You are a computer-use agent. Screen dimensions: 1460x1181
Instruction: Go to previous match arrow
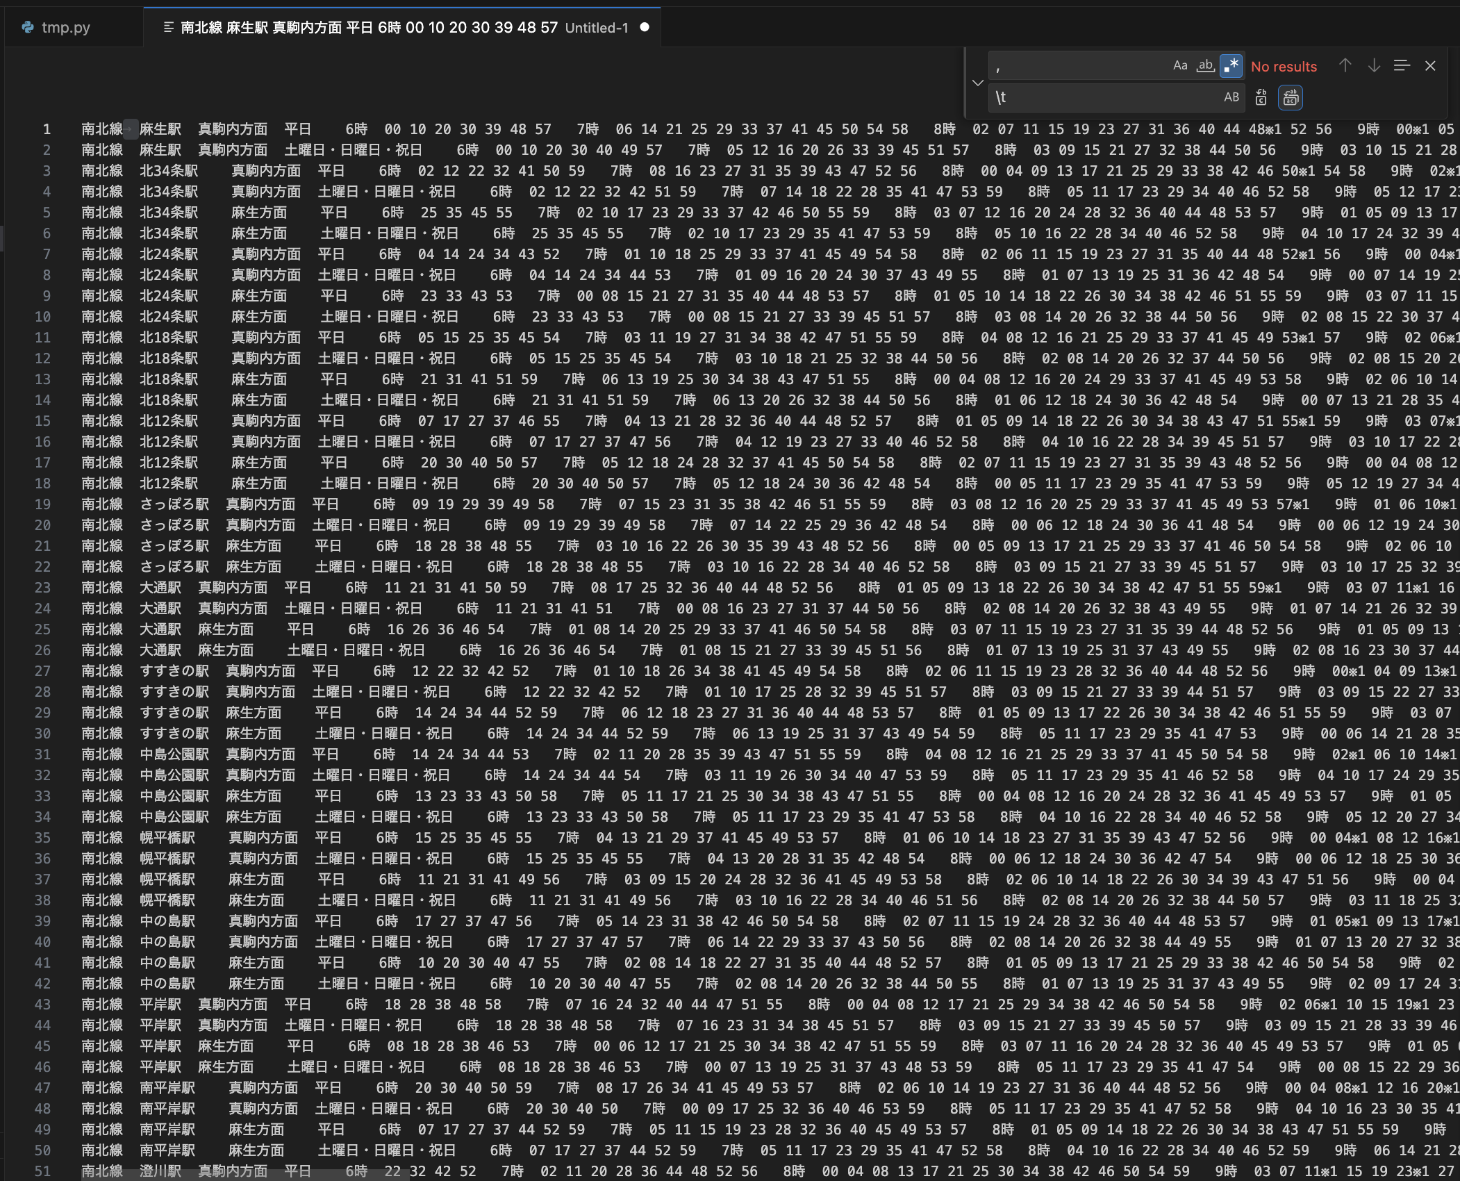pos(1345,66)
